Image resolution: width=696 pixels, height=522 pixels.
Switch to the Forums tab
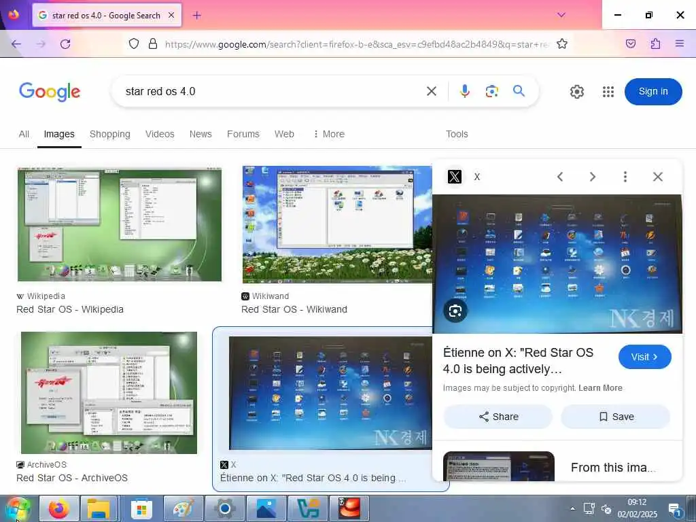point(243,134)
